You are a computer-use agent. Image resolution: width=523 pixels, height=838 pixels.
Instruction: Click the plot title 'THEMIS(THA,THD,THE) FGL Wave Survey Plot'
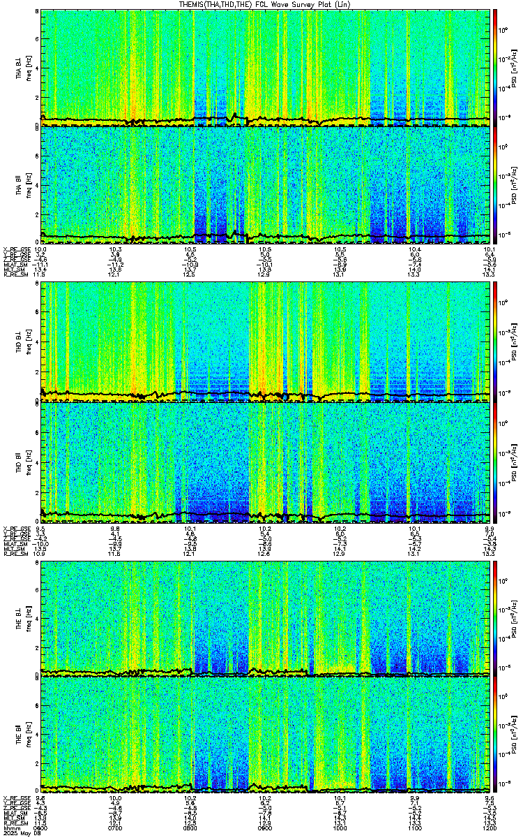[265, 4]
